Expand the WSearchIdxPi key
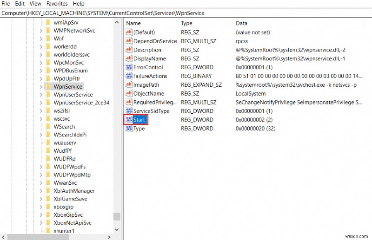Image resolution: width=372 pixels, height=240 pixels. point(41,135)
